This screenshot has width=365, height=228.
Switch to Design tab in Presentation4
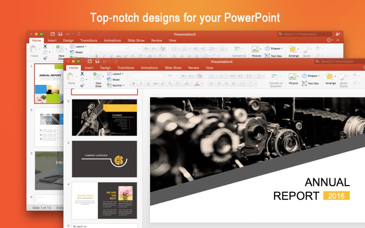(105, 67)
